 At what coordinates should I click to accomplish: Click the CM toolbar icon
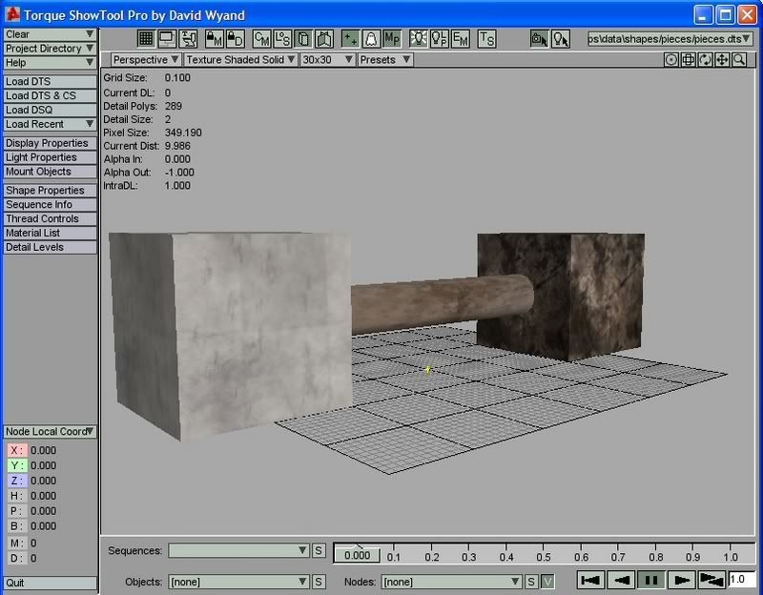261,39
